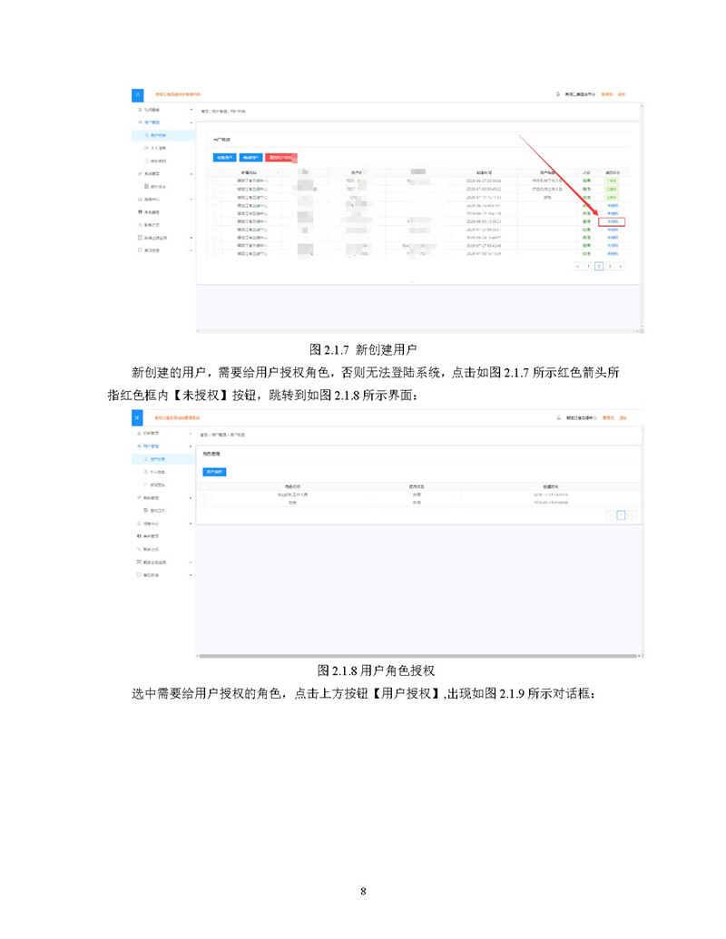Click 角色管理 sidebar icon in lower screenshot

(x=137, y=537)
